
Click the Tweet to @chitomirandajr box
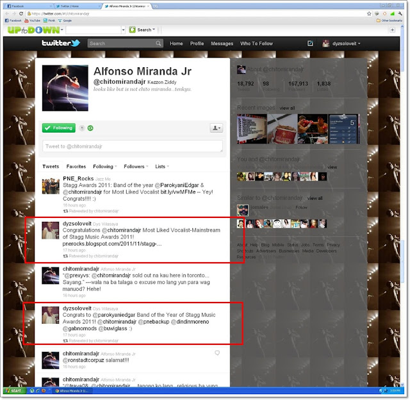tap(133, 146)
